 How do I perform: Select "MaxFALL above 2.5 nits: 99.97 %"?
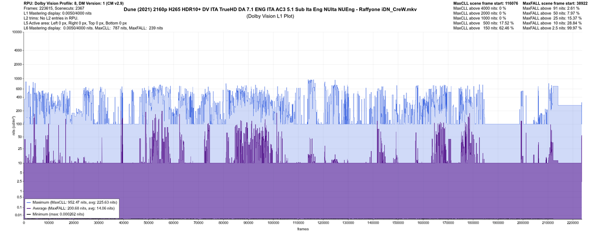[552, 28]
